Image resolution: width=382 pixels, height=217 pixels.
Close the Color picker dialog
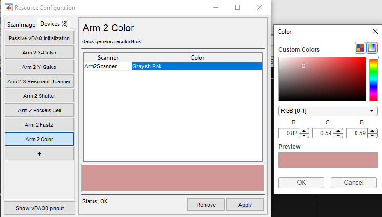click(375, 31)
